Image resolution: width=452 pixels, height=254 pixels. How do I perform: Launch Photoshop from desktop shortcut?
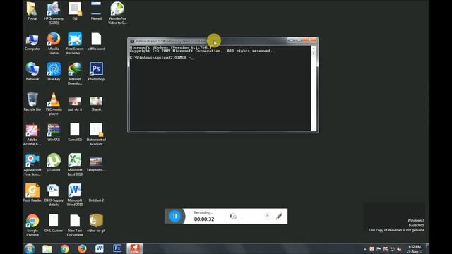[96, 71]
